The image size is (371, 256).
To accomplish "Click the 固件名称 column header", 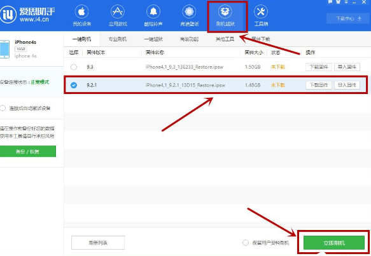I will (155, 53).
